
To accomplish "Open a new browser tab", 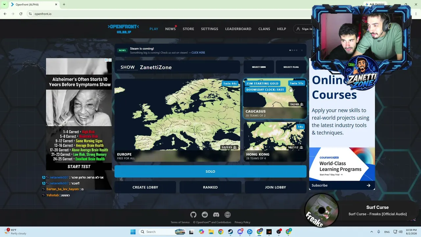I will [64, 5].
